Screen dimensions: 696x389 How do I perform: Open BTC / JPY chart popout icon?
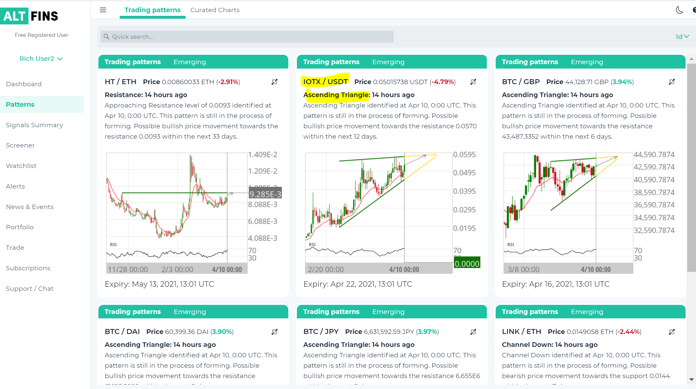pos(473,332)
